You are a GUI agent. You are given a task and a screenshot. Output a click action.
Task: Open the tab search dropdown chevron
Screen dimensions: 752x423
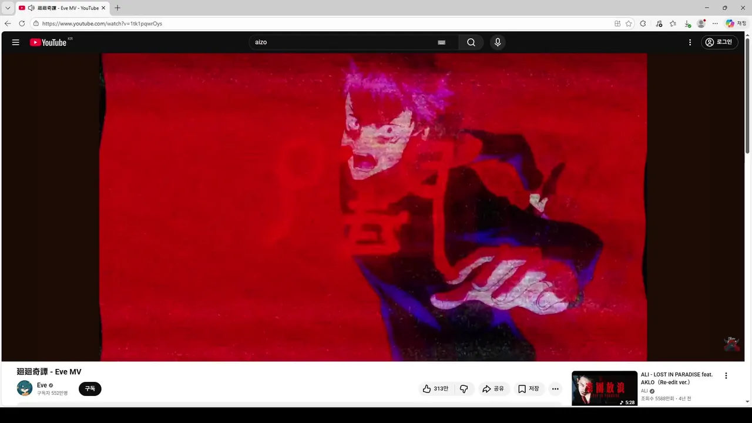tap(8, 8)
